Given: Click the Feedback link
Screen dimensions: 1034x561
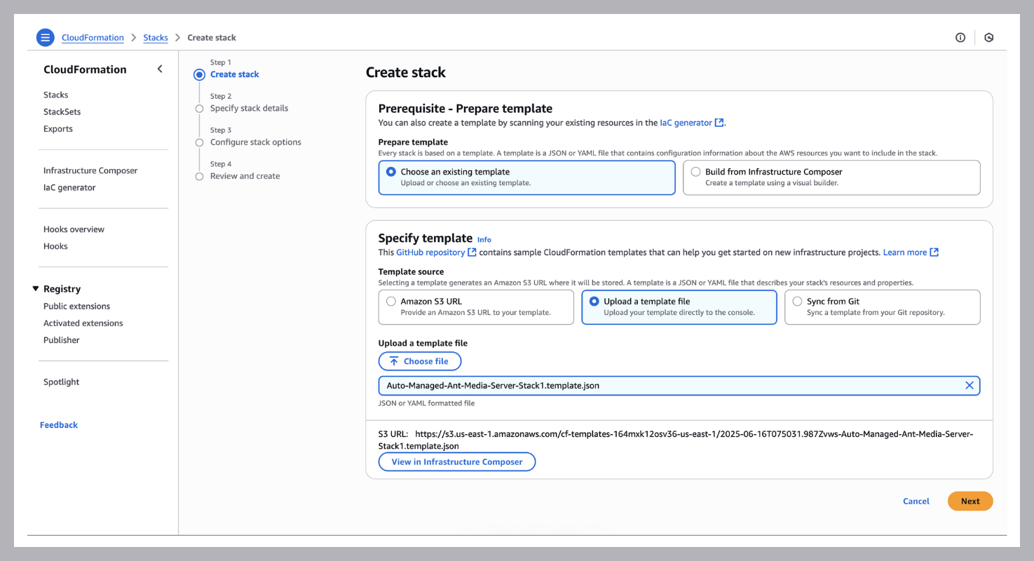Looking at the screenshot, I should (x=59, y=425).
